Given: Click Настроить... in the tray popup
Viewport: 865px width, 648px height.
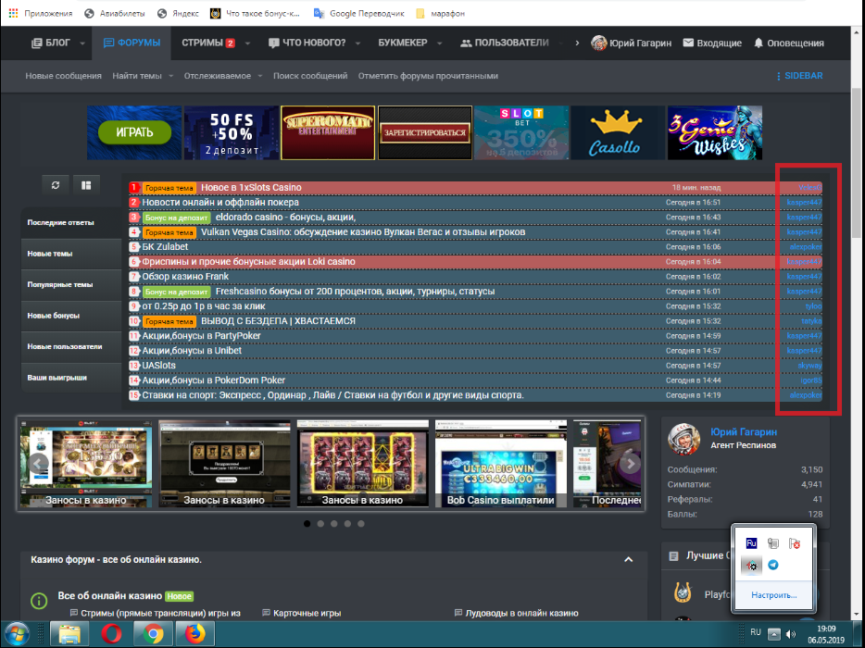Looking at the screenshot, I should [x=773, y=595].
